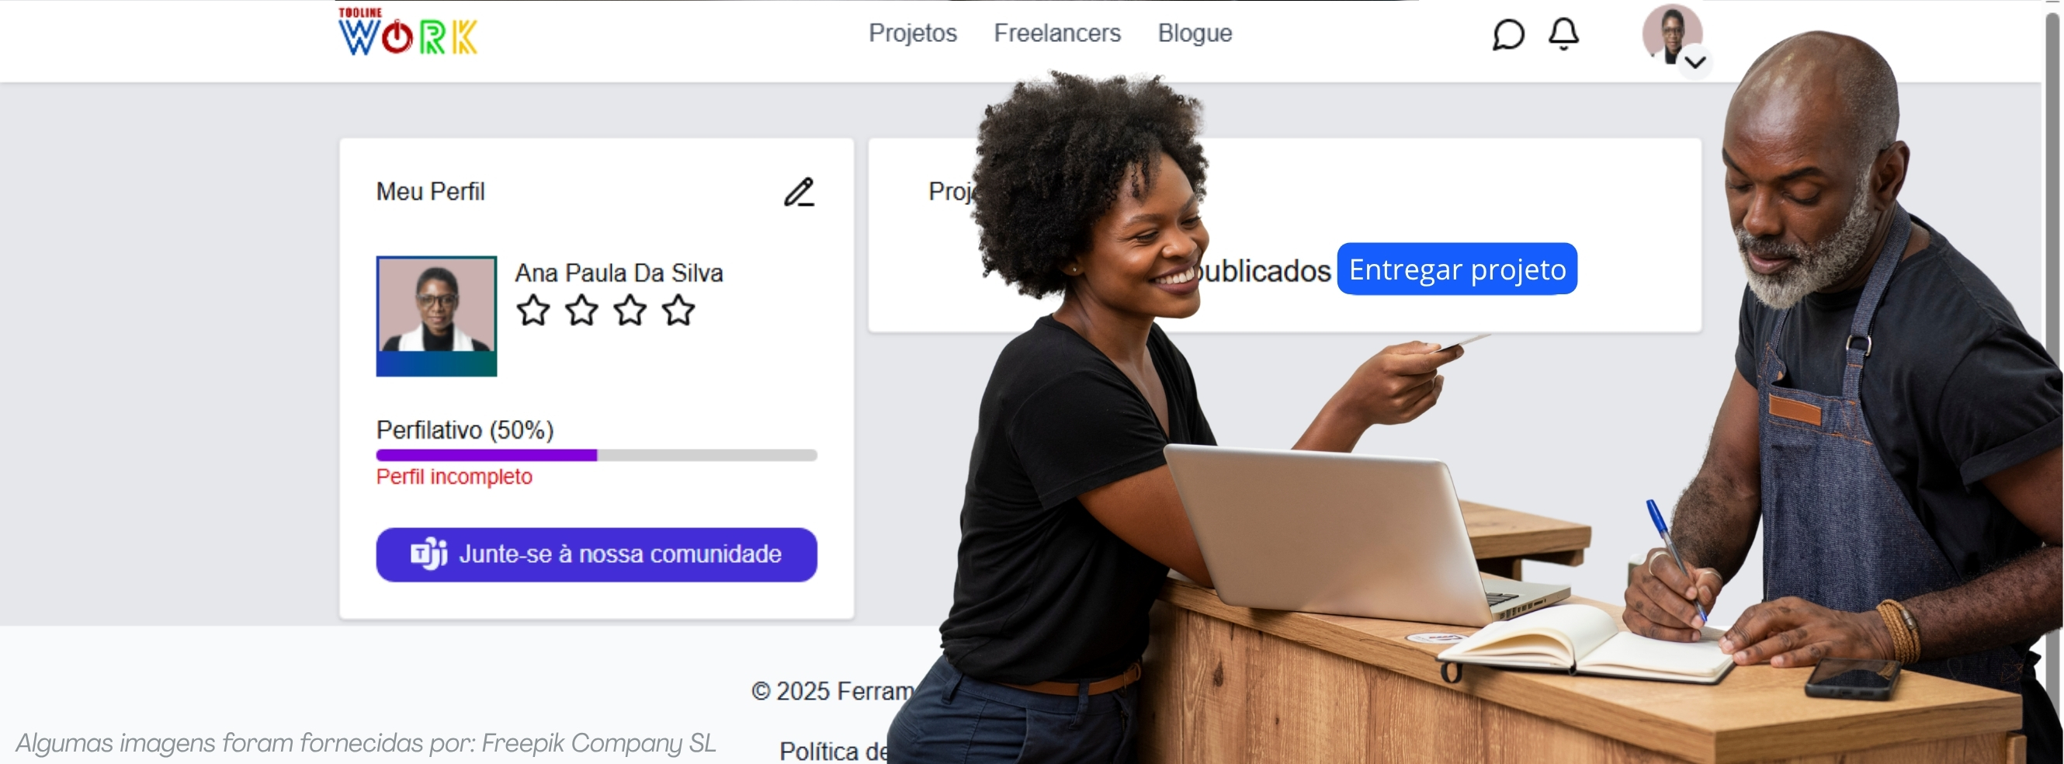
Task: Click the fourth rating star
Action: pos(678,311)
